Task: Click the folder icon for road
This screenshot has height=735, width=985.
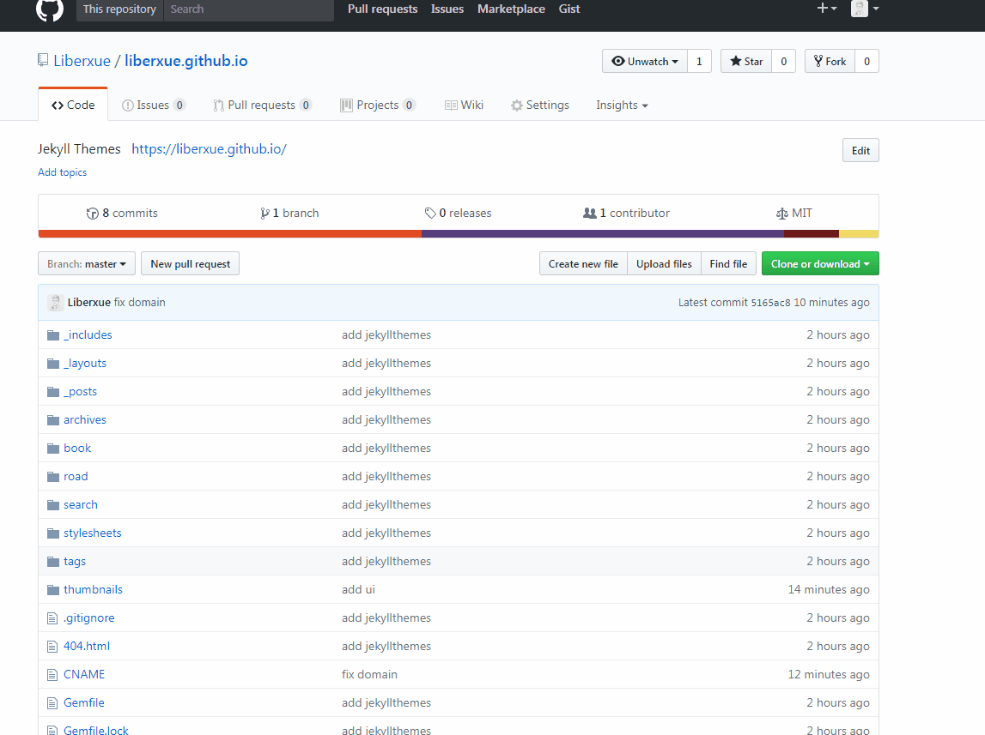Action: click(53, 476)
